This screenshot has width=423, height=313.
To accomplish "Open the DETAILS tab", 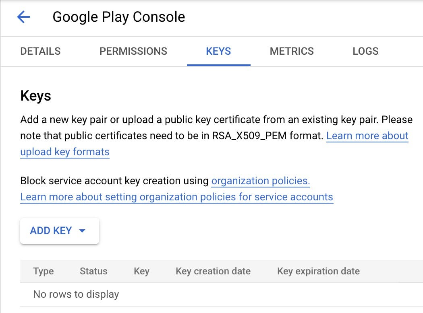I will point(40,51).
